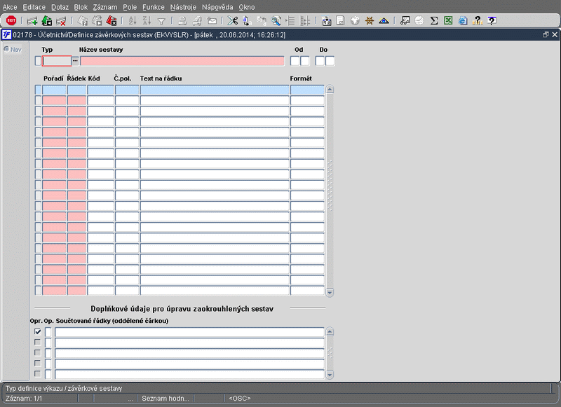Click the ship wheel navigation icon

[370, 21]
